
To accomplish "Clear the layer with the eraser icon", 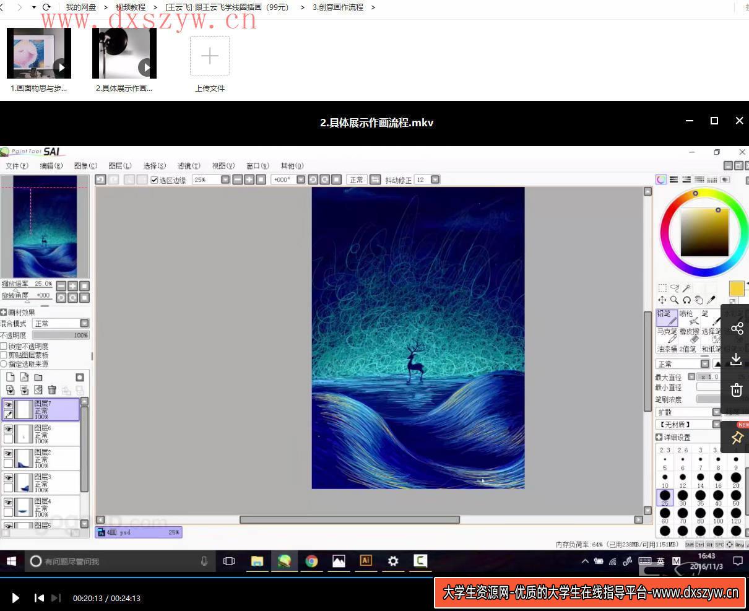I will [x=38, y=390].
